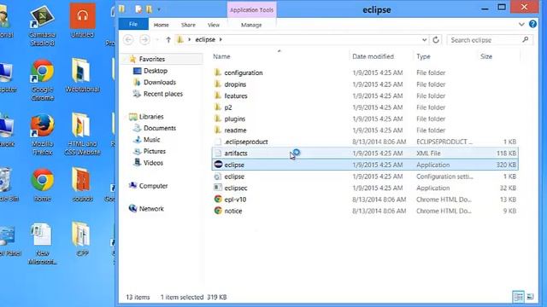Select the eclipsec application icon
Screen dimensions: 547x307
pos(218,188)
